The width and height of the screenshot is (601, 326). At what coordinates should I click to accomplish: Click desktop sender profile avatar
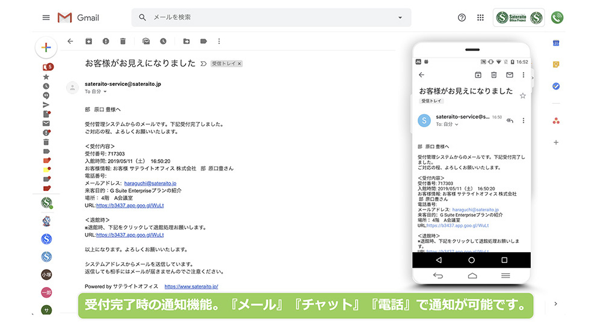73,88
